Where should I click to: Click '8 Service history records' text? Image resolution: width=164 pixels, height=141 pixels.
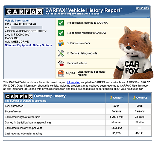(82, 53)
